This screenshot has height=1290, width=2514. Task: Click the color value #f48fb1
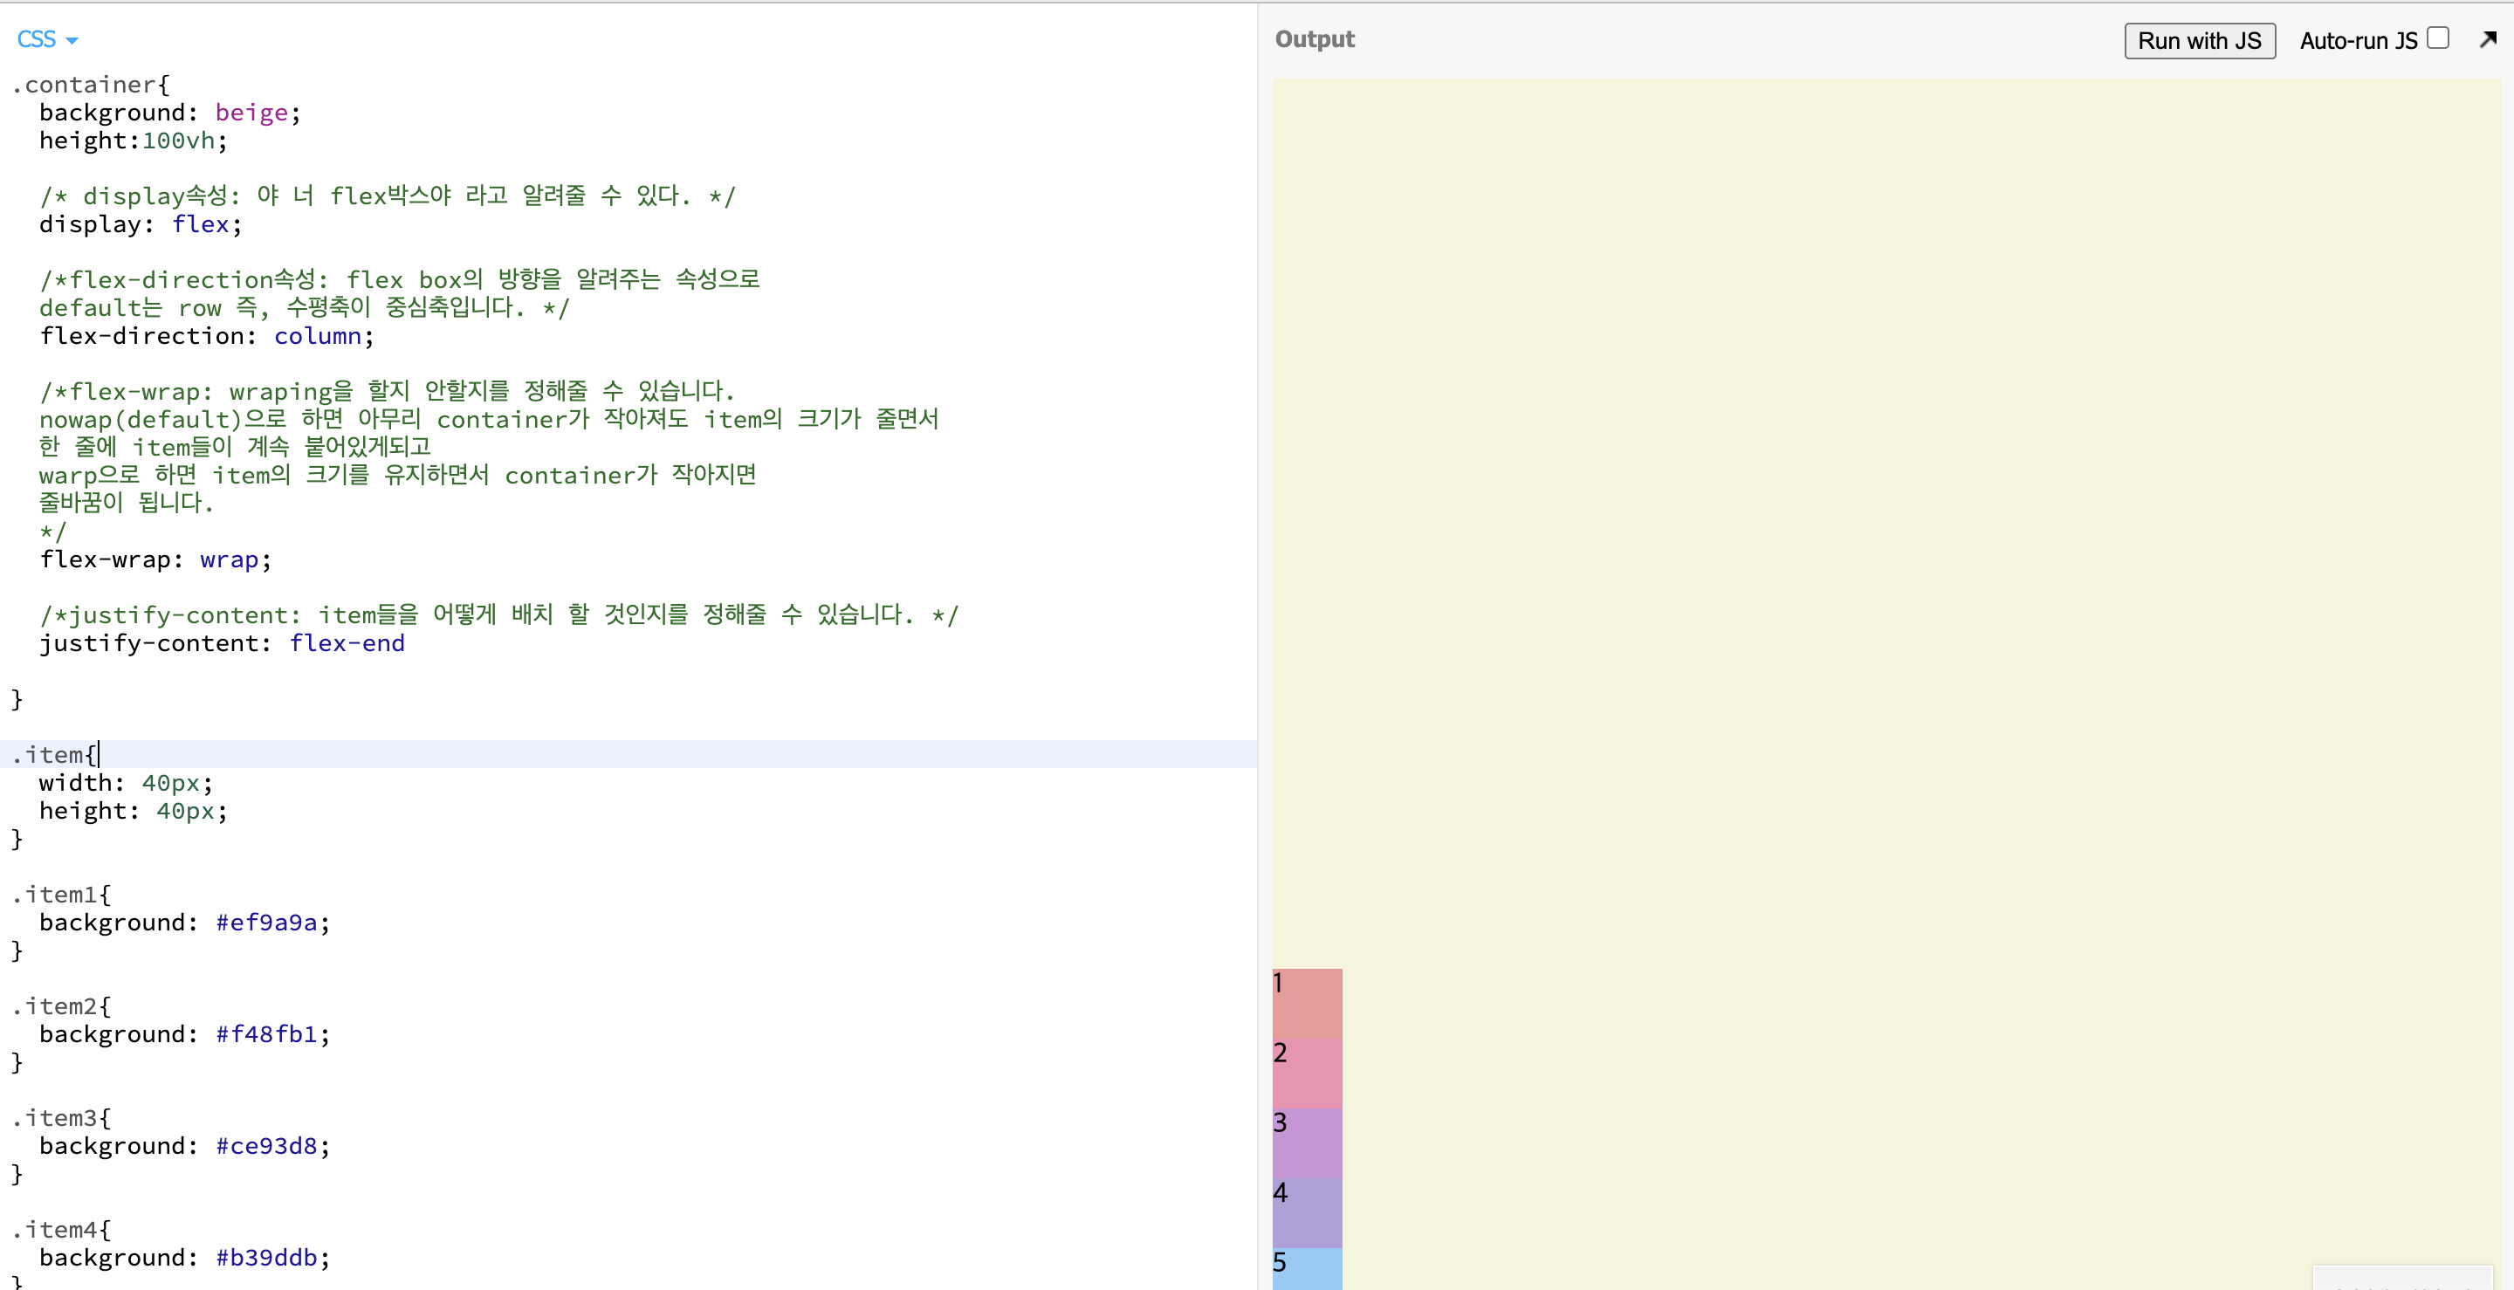(266, 1034)
